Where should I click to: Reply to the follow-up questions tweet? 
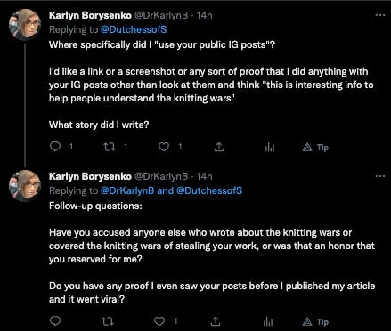[x=55, y=320]
